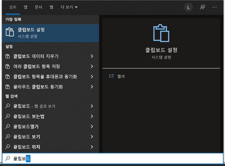This screenshot has width=225, height=166.
Task: Expand 클립보드 위치 chevron arrow
Action: (x=92, y=147)
